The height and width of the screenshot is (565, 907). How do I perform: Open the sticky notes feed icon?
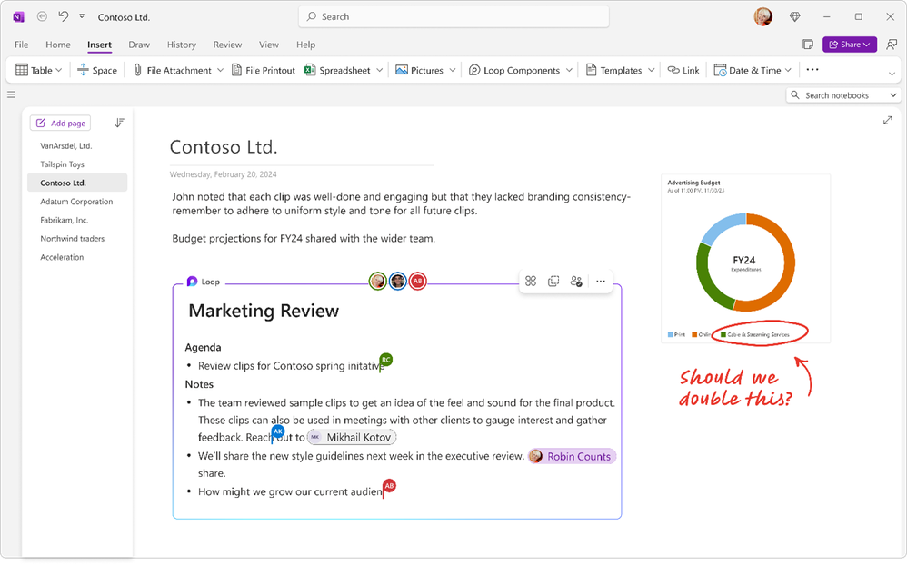point(808,45)
